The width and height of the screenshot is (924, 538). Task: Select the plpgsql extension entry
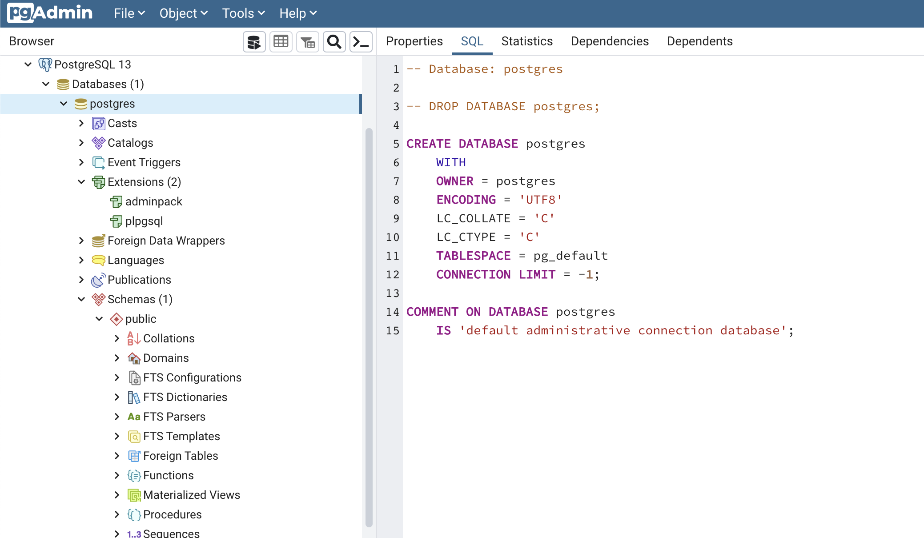(x=144, y=221)
